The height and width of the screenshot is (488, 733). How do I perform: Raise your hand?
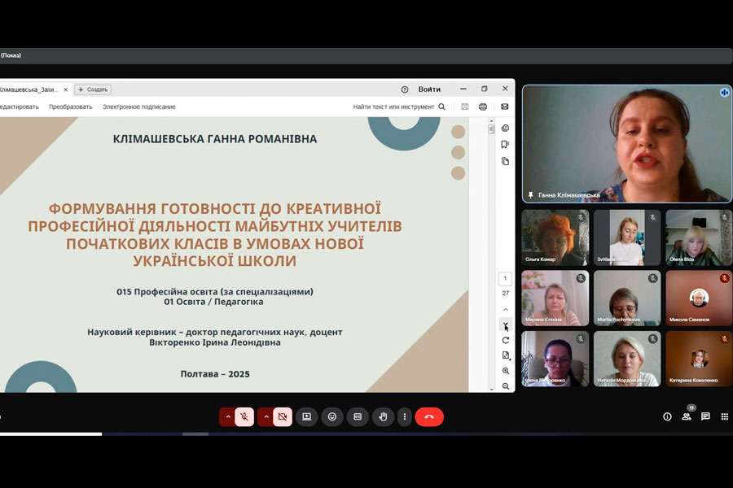click(383, 416)
